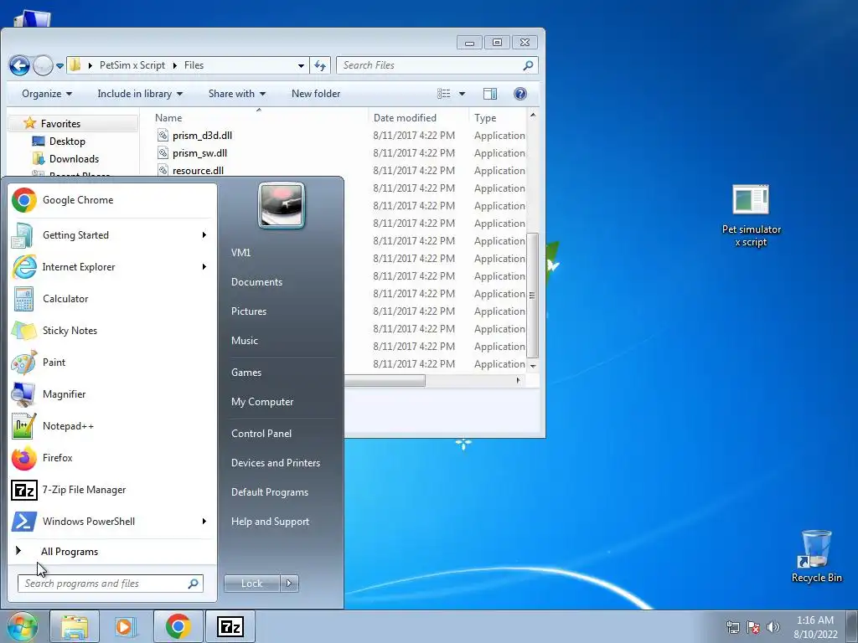858x643 pixels.
Task: Open Windows Media Player from taskbar
Action: click(126, 626)
